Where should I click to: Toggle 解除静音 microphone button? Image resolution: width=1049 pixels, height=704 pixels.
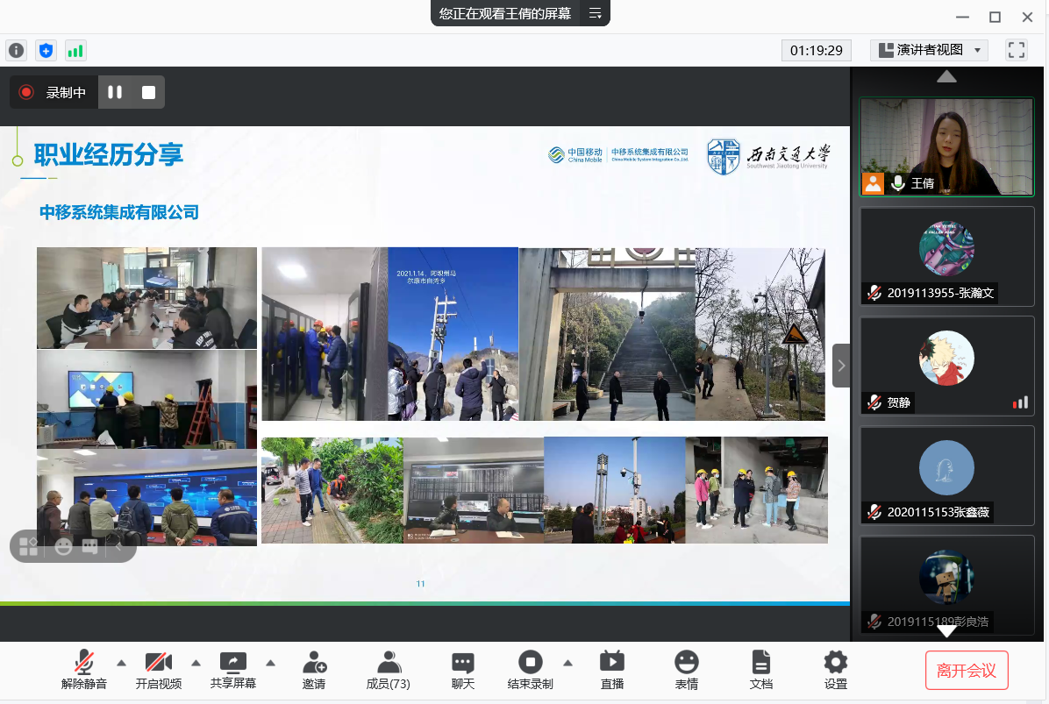pos(84,671)
